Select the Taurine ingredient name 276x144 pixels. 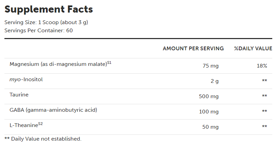click(x=19, y=95)
